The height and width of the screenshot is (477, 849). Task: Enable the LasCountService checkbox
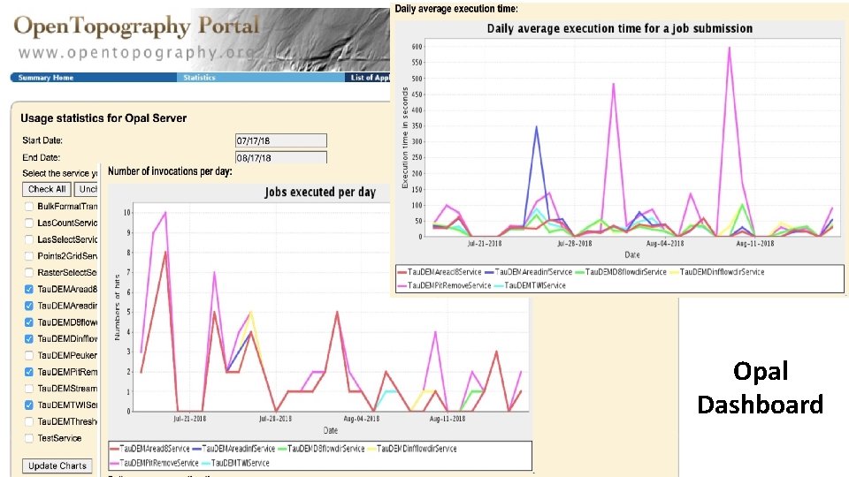click(29, 223)
